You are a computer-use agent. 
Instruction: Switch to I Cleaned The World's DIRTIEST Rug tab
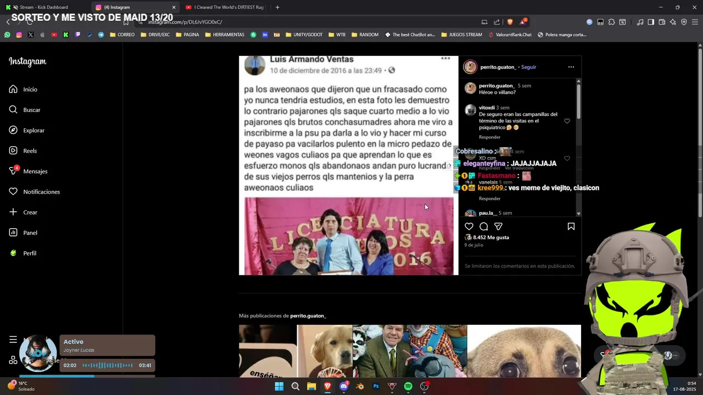(x=225, y=7)
